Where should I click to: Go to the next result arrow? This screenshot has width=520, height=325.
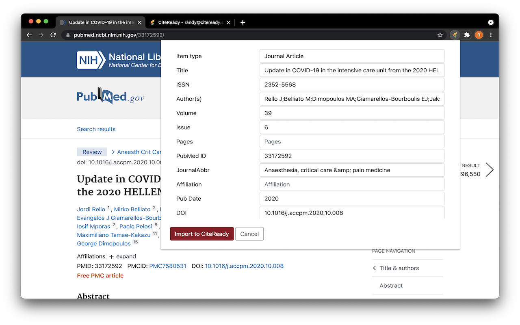[x=490, y=170]
